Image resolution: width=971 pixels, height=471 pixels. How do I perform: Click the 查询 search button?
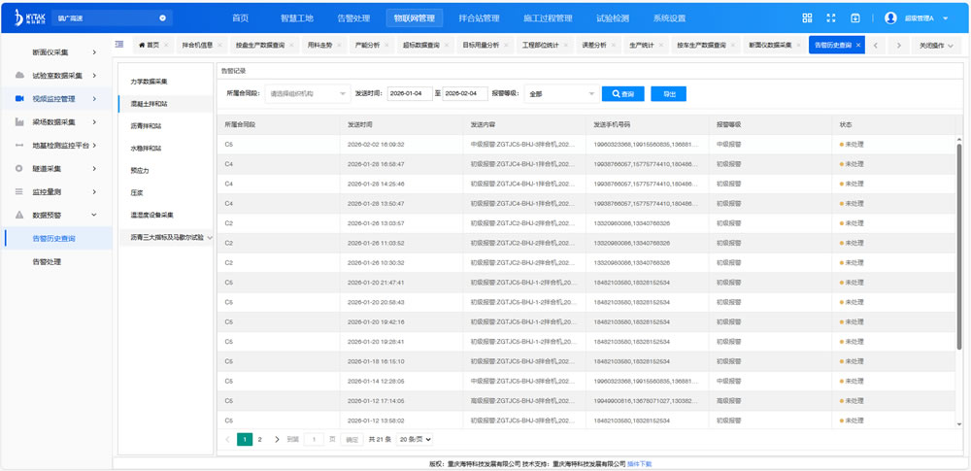[622, 94]
